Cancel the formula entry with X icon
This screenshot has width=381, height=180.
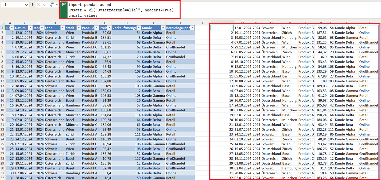pyautogui.click(x=39, y=5)
